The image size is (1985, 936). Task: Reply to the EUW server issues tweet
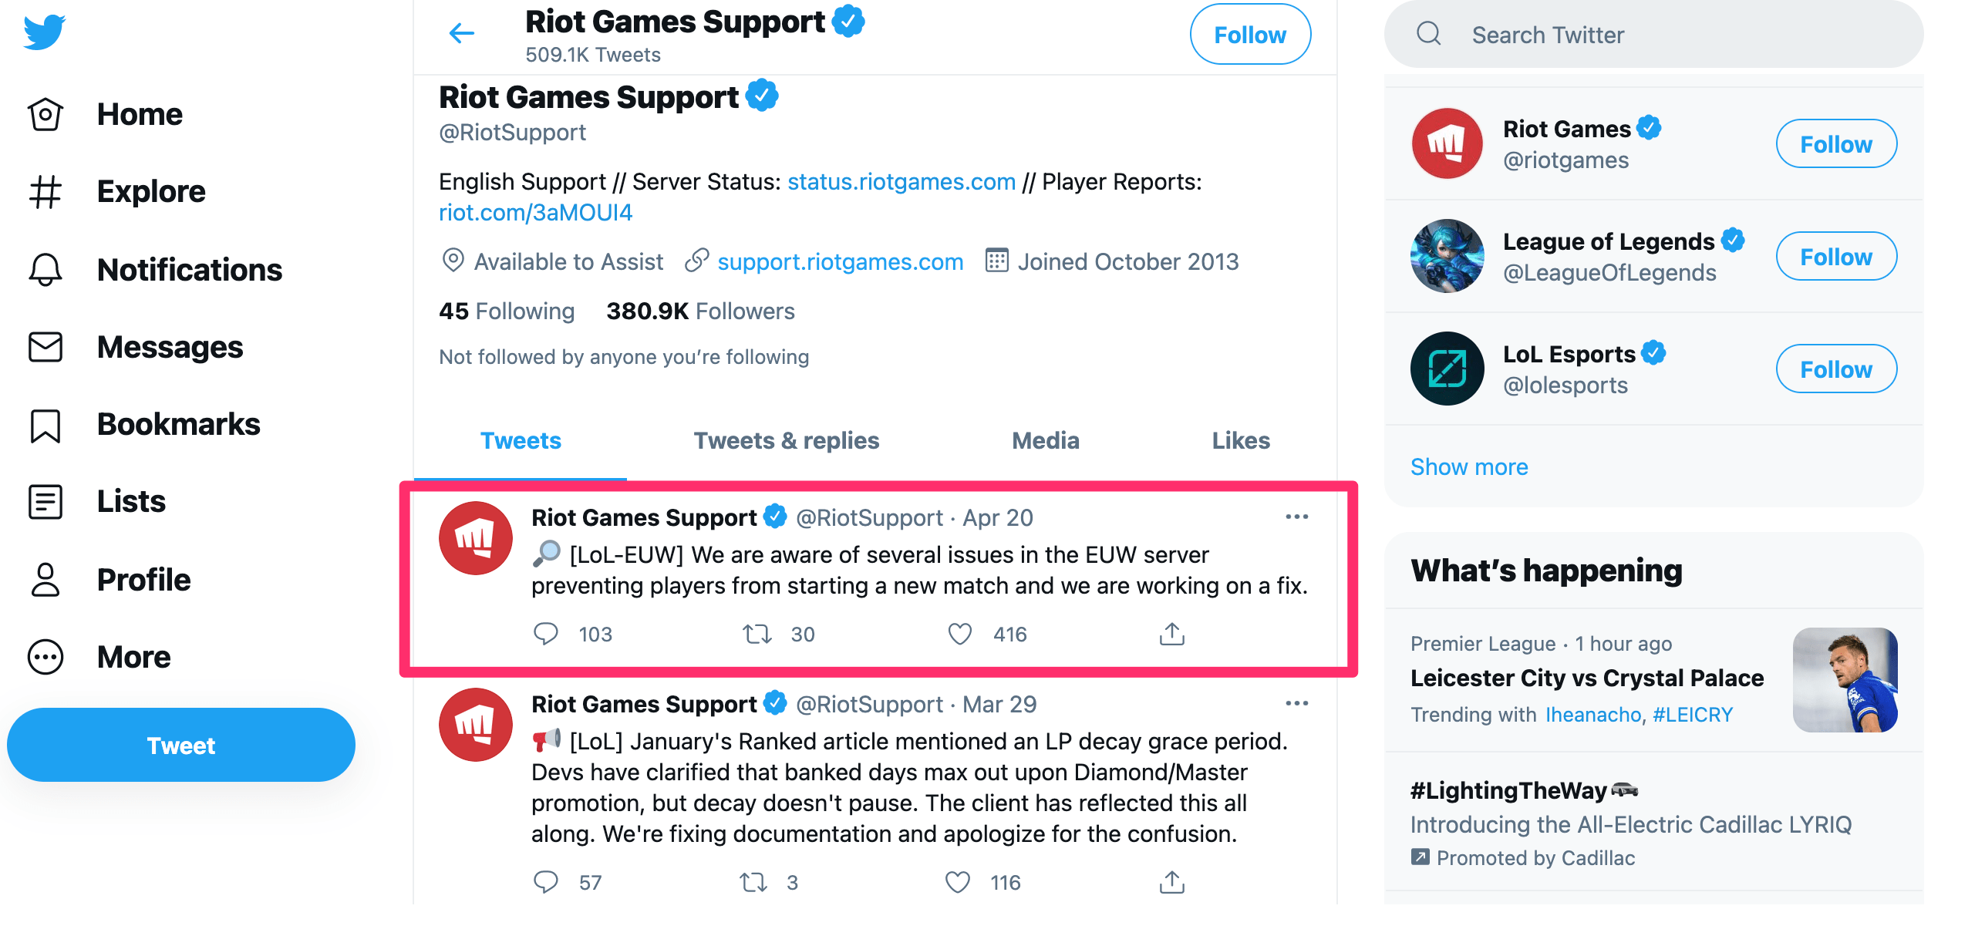(x=547, y=633)
